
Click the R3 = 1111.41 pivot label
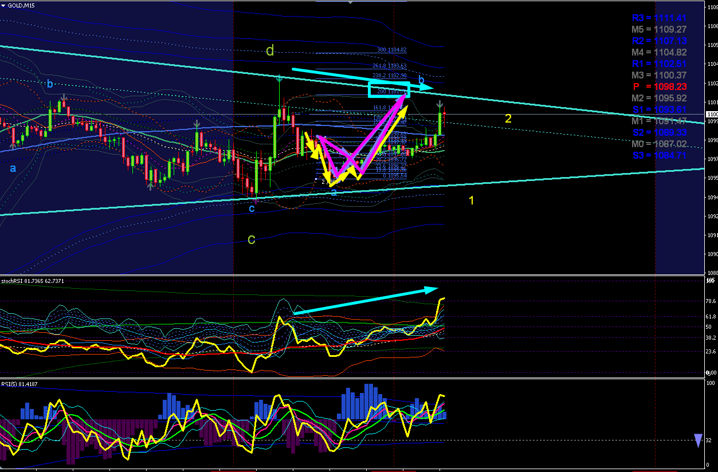pyautogui.click(x=660, y=18)
